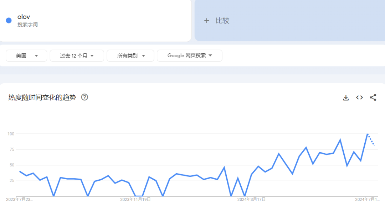
Task: Open the 美国 region dropdown
Action: [26, 55]
